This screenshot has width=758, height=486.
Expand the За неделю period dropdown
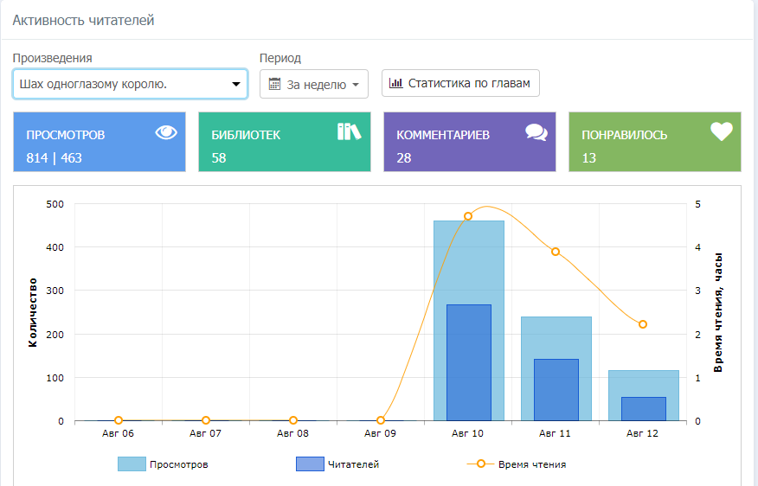point(314,84)
